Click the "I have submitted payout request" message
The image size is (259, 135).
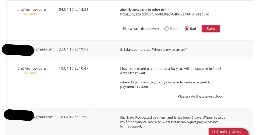tap(171, 71)
